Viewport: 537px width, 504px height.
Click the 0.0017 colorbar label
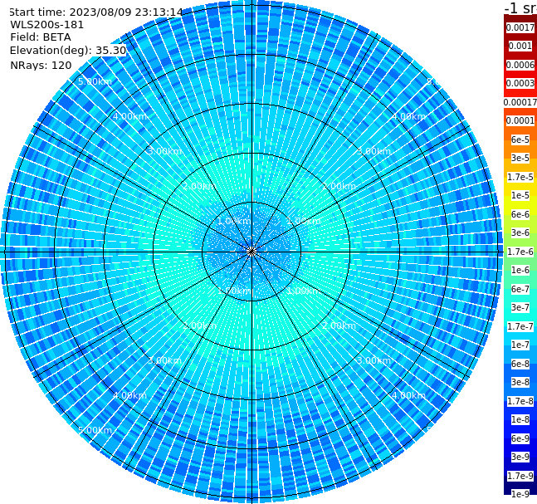click(x=520, y=27)
